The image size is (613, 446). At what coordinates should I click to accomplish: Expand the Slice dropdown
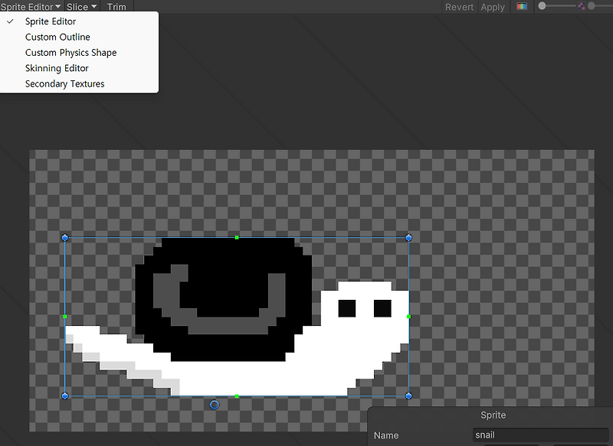[x=81, y=7]
